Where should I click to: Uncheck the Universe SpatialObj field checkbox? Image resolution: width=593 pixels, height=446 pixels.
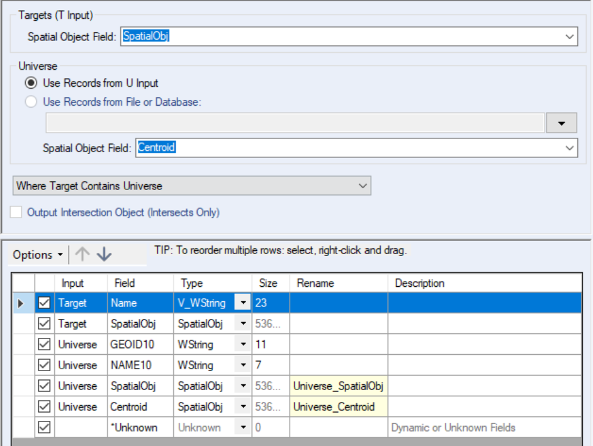(44, 386)
